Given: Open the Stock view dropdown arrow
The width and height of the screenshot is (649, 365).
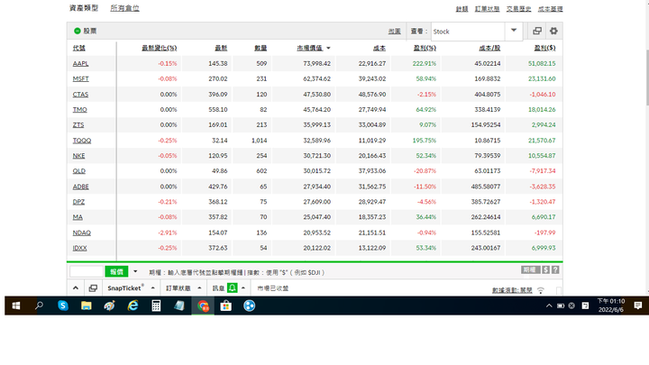Looking at the screenshot, I should (x=514, y=31).
